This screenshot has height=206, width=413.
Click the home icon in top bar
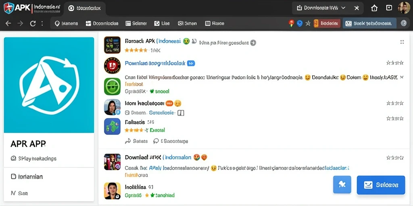[374, 8]
